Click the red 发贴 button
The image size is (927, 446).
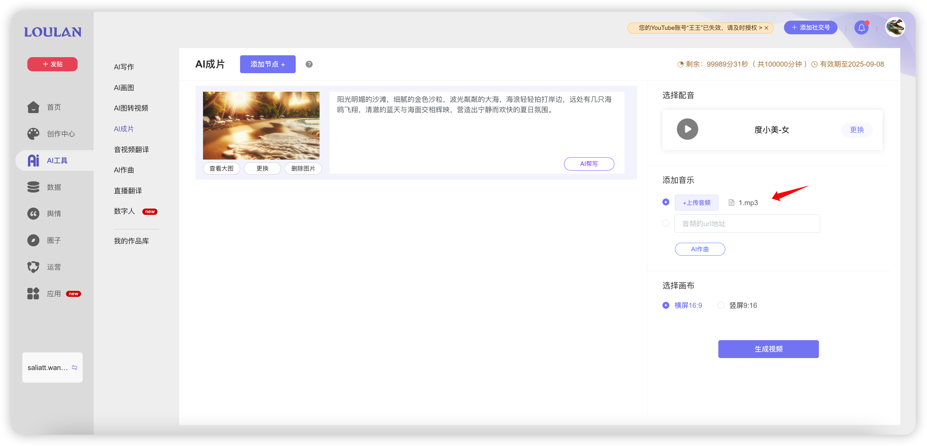pyautogui.click(x=52, y=64)
